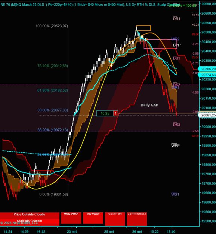Select the orange rectangle at chart high

pos(144,28)
